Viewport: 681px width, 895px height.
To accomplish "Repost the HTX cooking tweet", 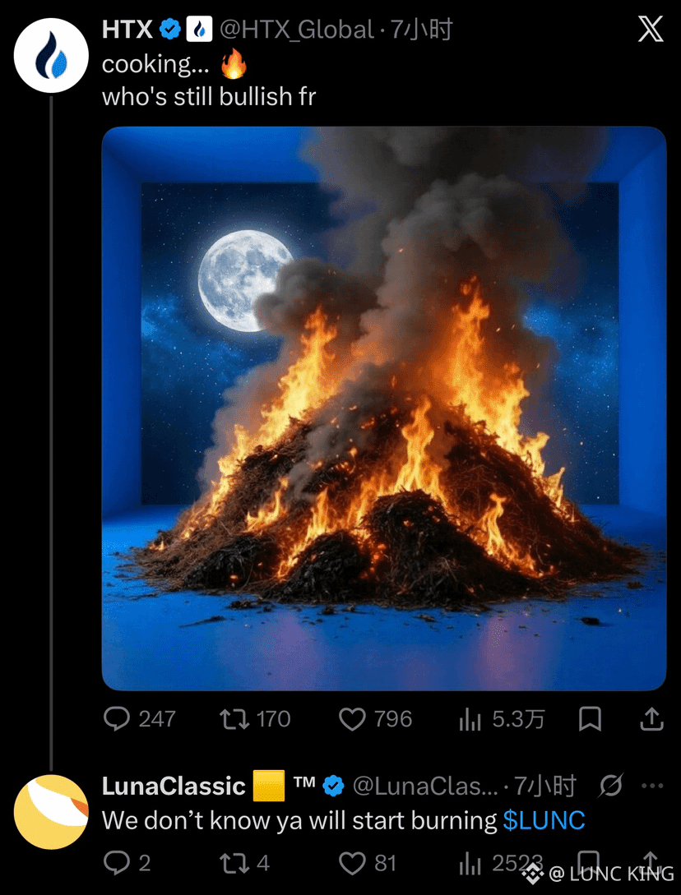I will pos(255,718).
